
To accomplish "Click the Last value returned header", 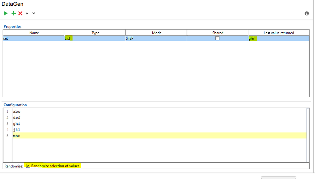I will pos(279,33).
